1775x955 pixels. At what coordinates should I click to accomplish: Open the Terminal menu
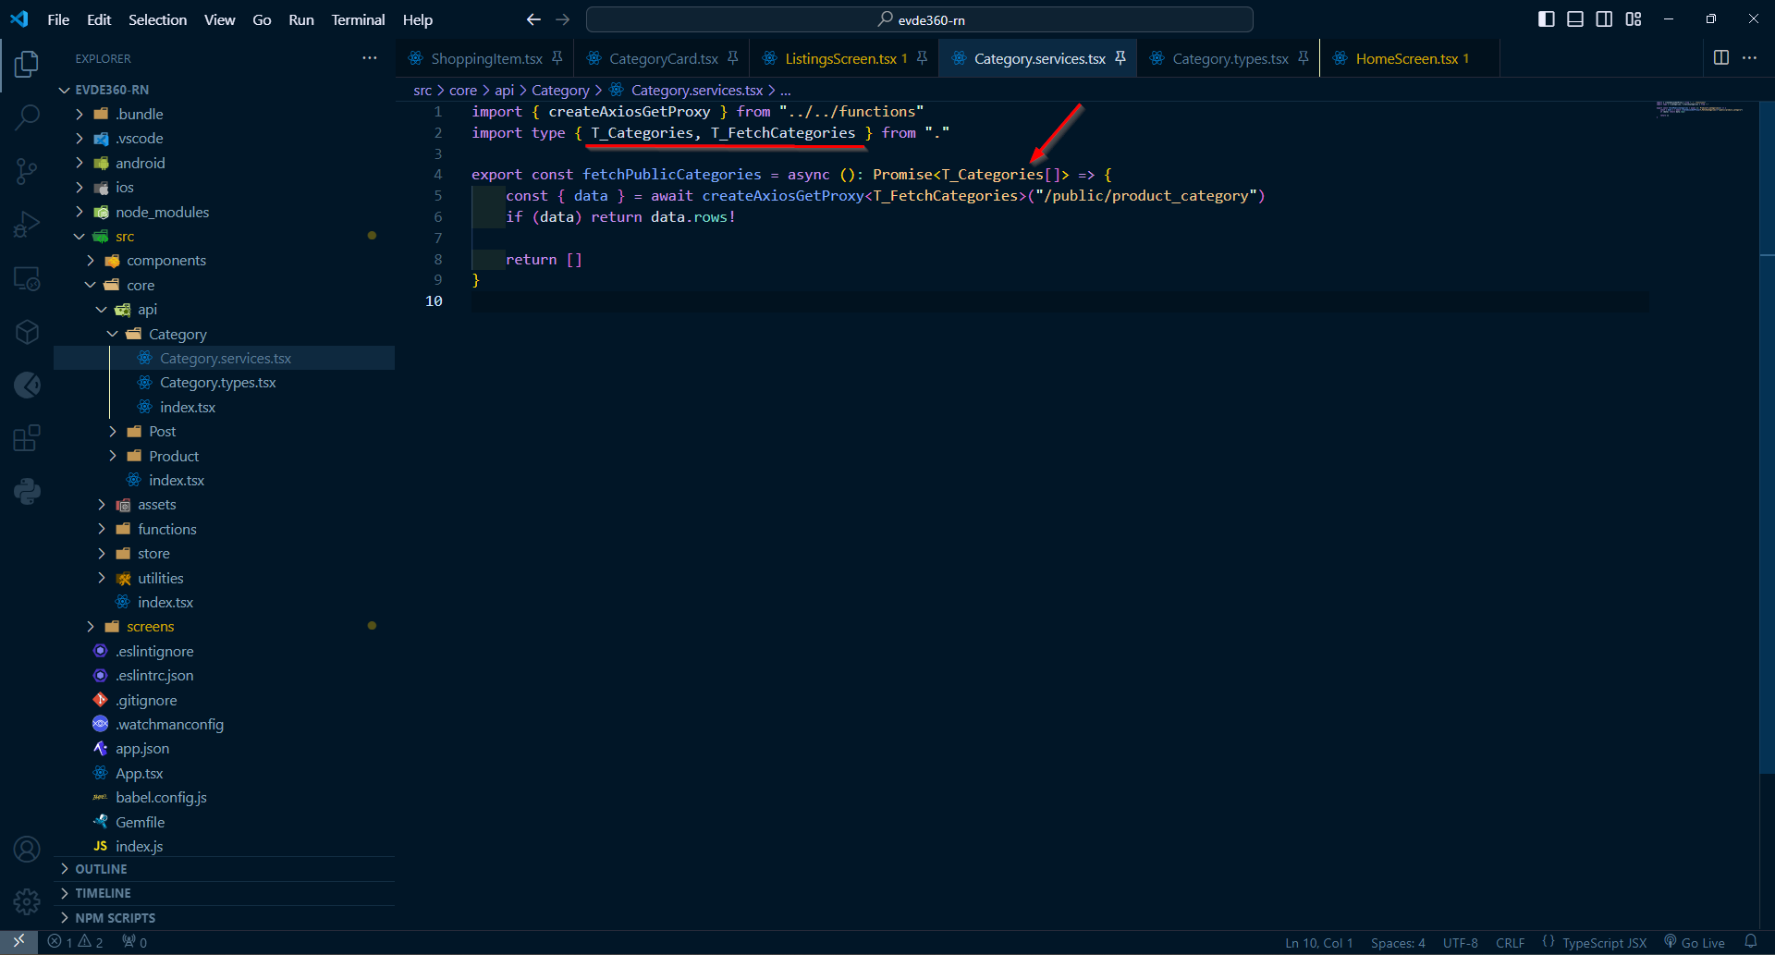click(358, 19)
